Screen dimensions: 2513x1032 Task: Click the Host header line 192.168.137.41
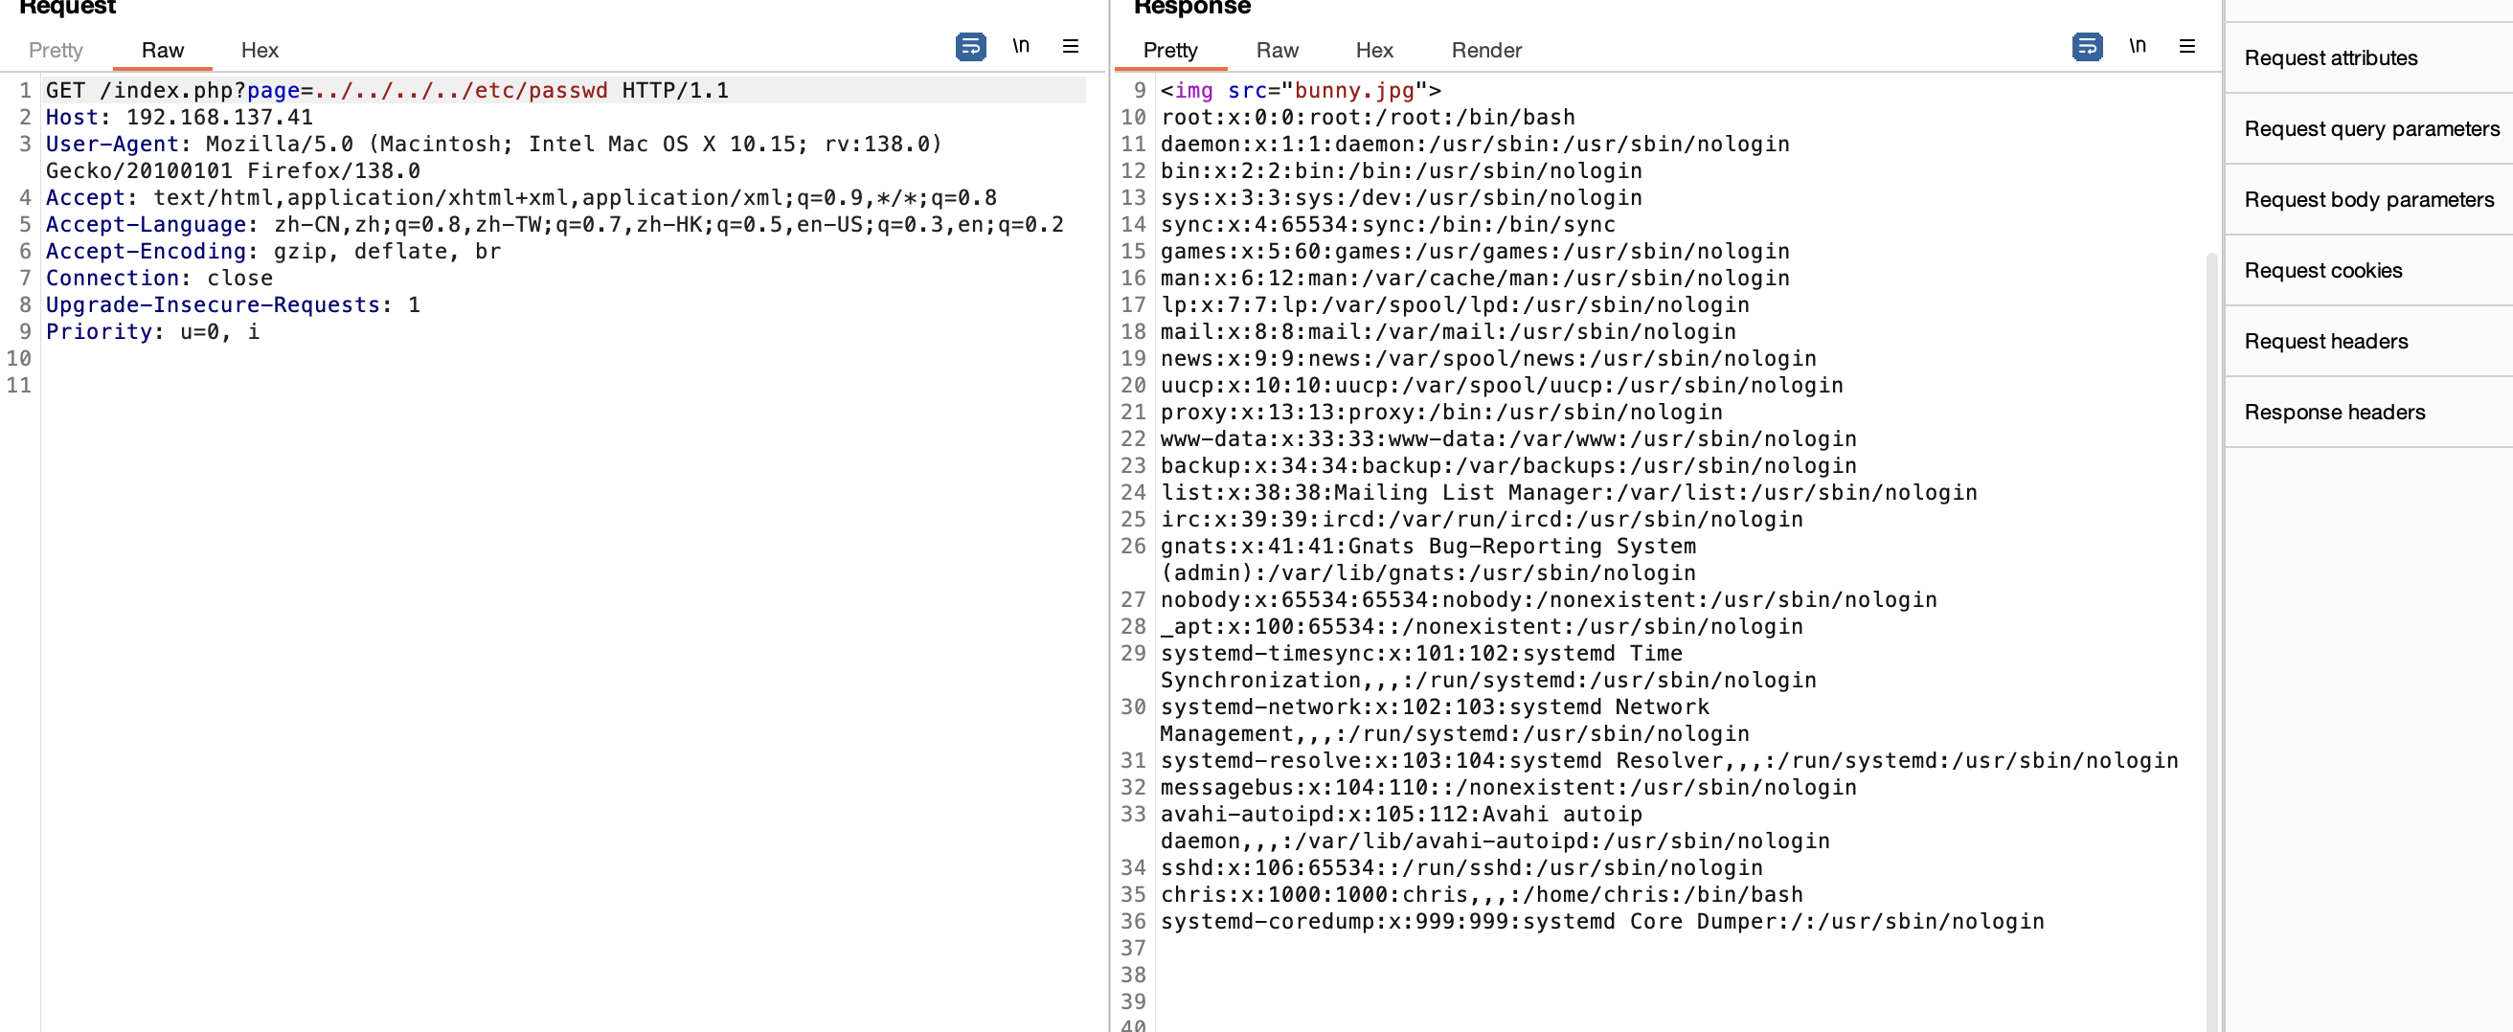tap(179, 117)
